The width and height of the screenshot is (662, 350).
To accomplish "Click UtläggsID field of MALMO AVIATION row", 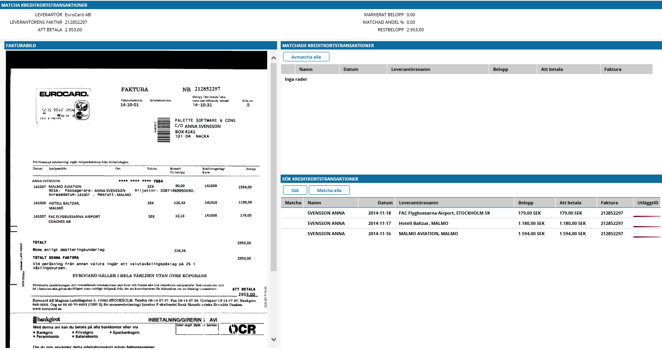I will pyautogui.click(x=647, y=234).
